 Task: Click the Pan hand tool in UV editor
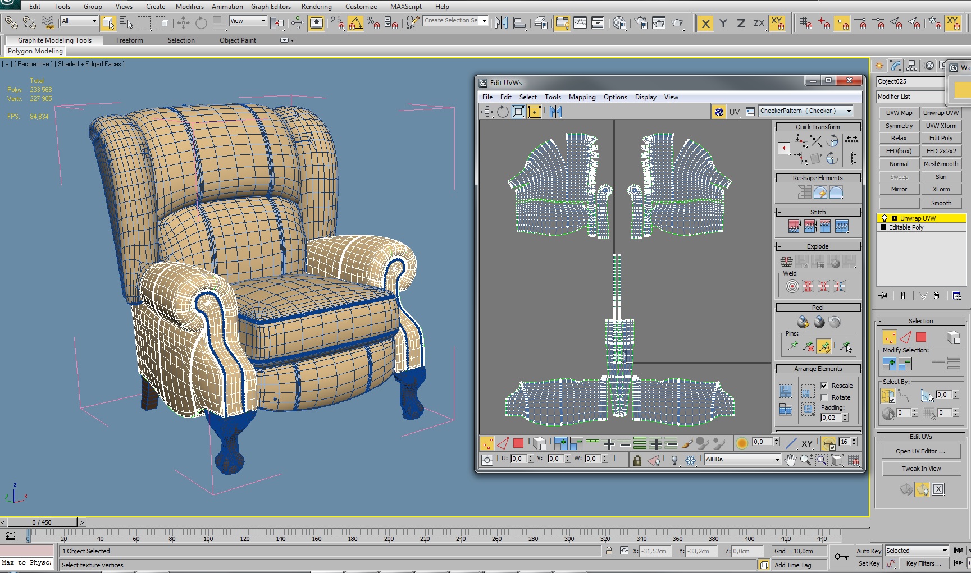click(790, 460)
